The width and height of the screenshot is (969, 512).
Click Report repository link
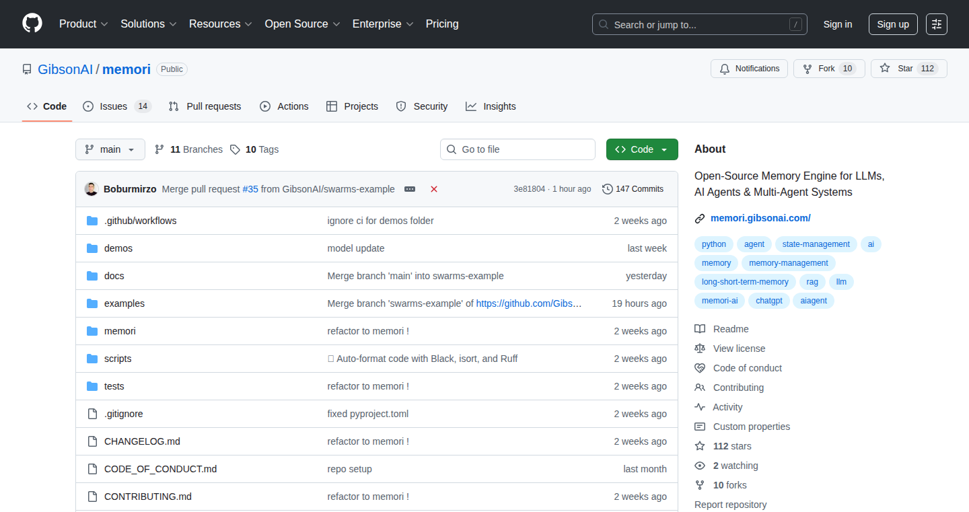pos(731,505)
